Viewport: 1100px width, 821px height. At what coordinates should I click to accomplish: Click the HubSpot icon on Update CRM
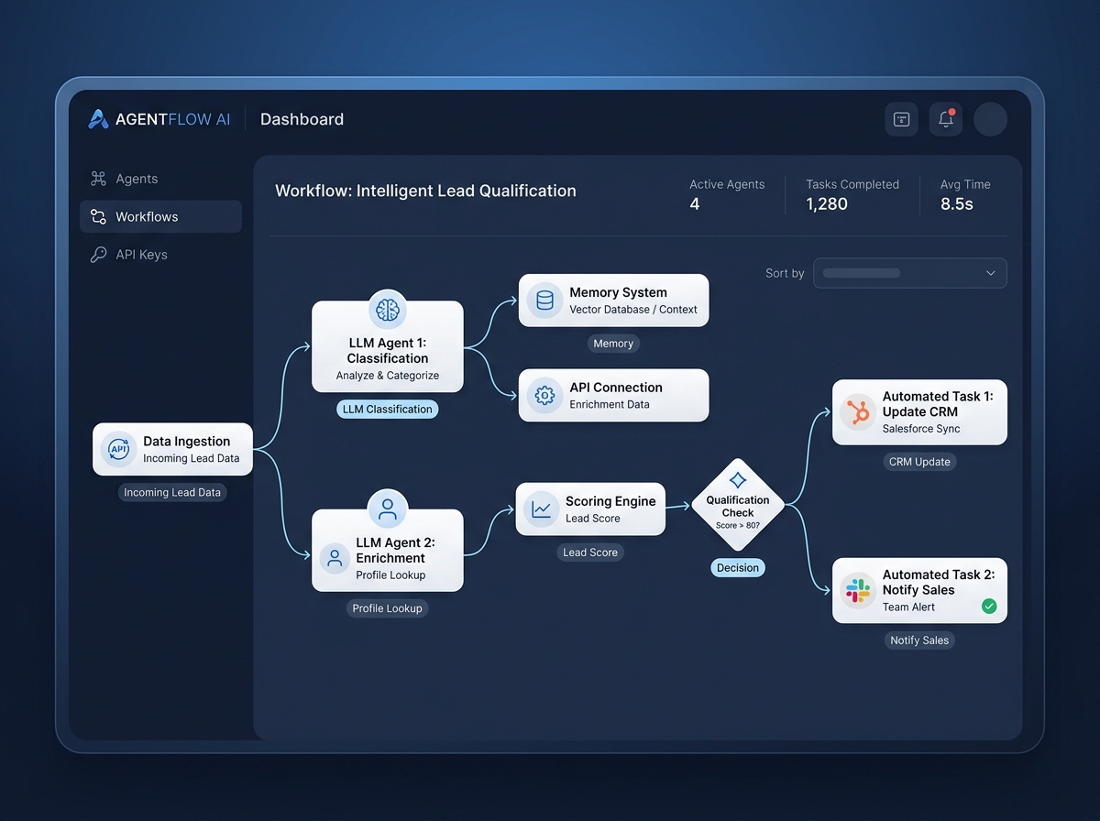[858, 413]
